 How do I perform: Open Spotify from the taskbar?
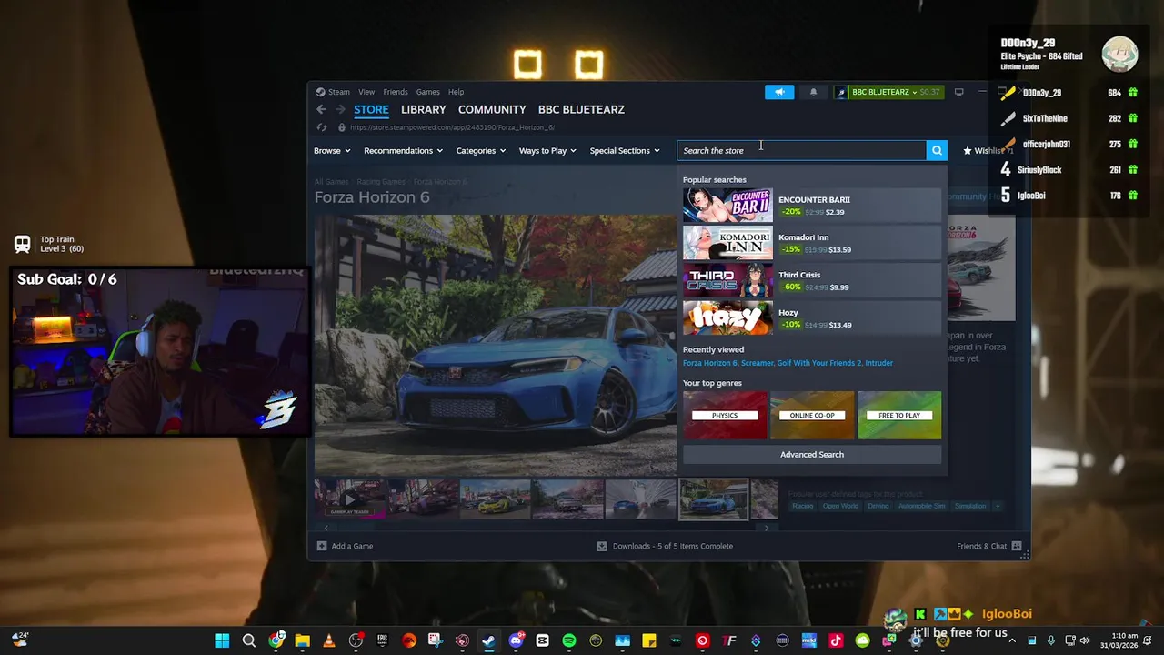point(568,640)
